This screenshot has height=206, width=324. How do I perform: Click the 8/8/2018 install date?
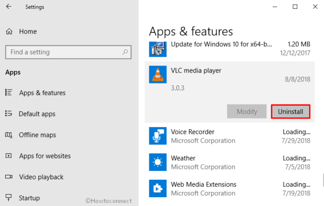[298, 79]
